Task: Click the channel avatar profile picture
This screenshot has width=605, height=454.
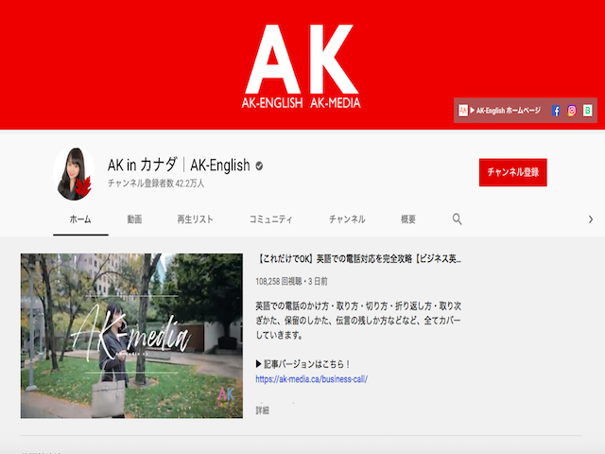Action: tap(75, 173)
